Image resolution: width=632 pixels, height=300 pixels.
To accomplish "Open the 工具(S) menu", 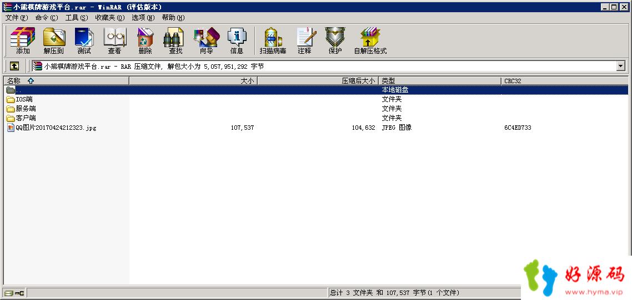I will click(x=77, y=18).
